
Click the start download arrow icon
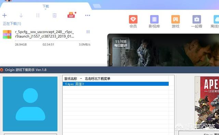pos(21,15)
